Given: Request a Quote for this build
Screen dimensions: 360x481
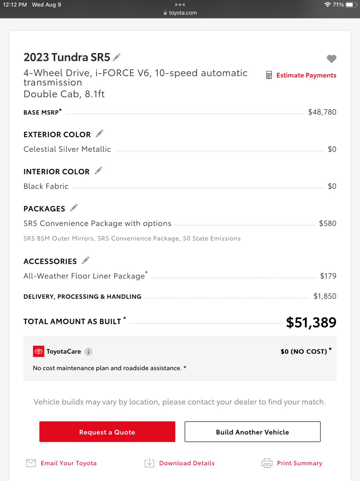Looking at the screenshot, I should point(107,432).
